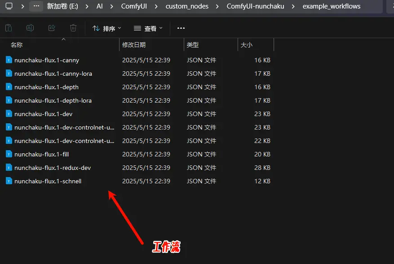The height and width of the screenshot is (264, 394).
Task: Click the 20 KB size cell
Action: (x=262, y=155)
